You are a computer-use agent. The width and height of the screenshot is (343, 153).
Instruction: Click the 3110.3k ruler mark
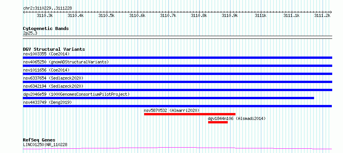click(x=45, y=15)
